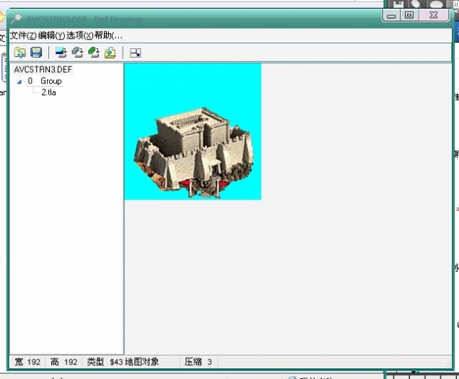Viewport: 459px width, 379px height.
Task: Click the 类型 $43 地图对象 status field
Action: (123, 362)
